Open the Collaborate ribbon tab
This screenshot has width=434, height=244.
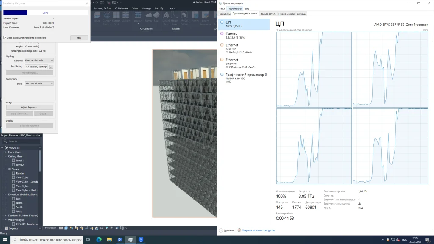pos(121,8)
